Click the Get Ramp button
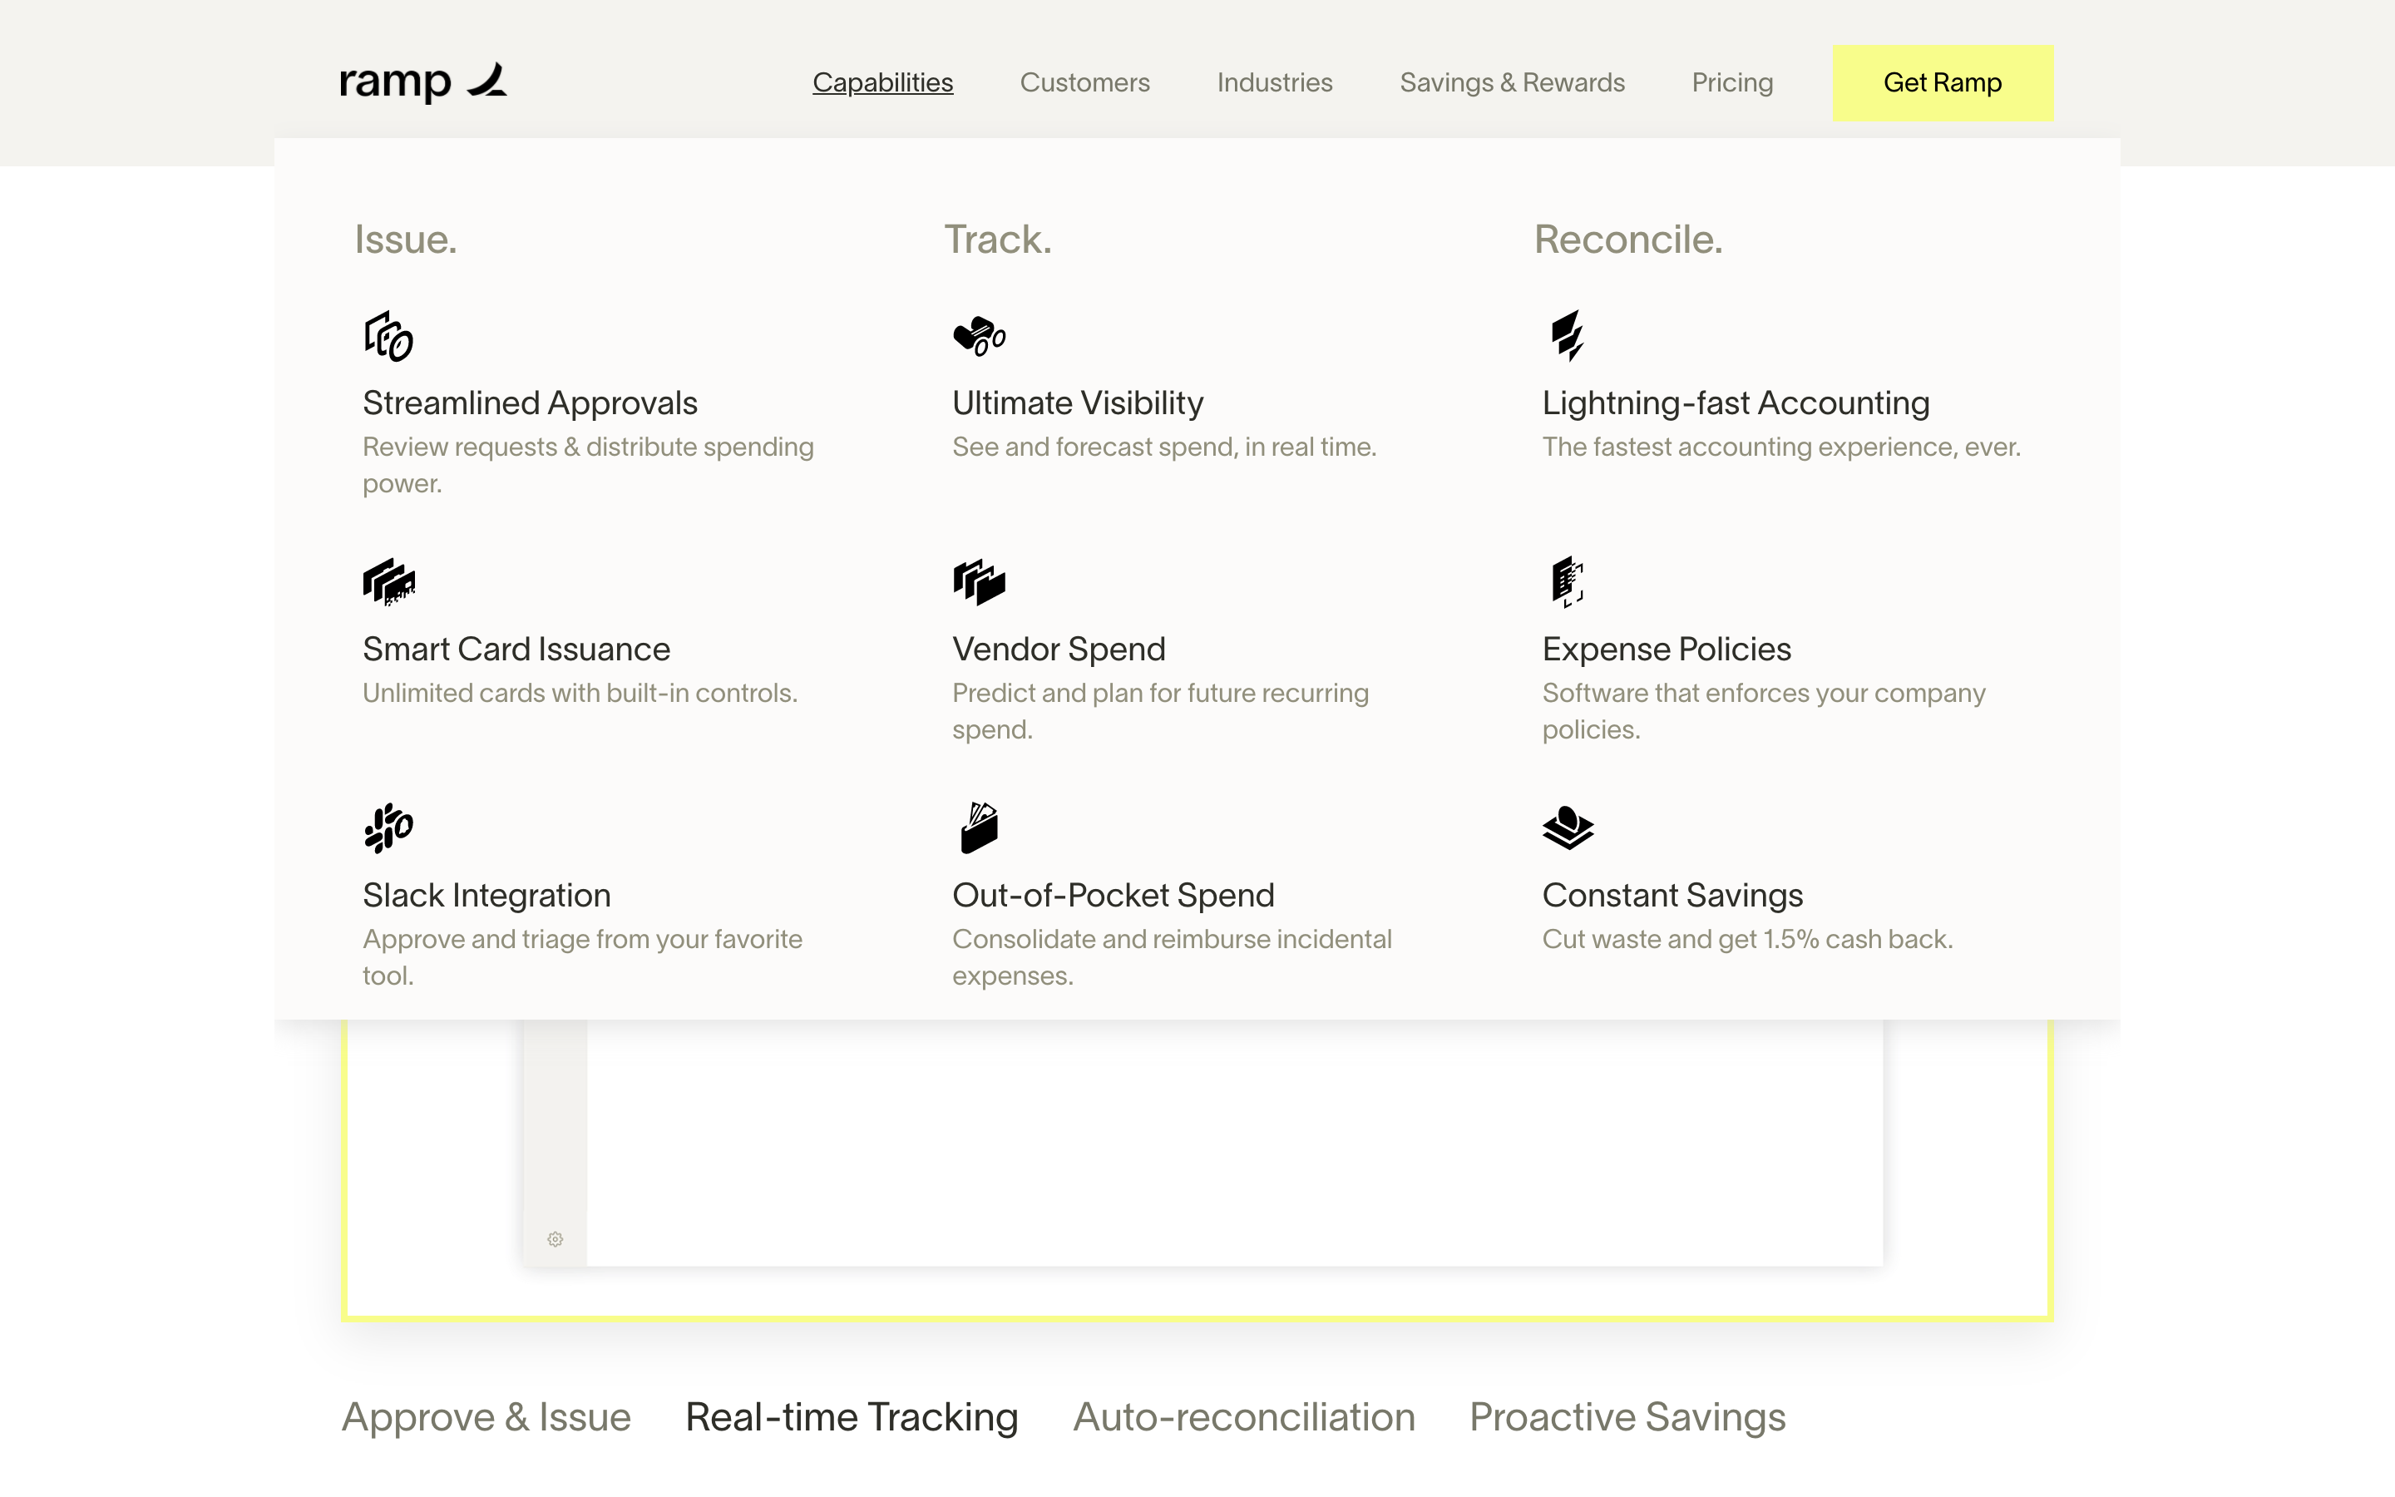The image size is (2395, 1497). [x=1943, y=83]
